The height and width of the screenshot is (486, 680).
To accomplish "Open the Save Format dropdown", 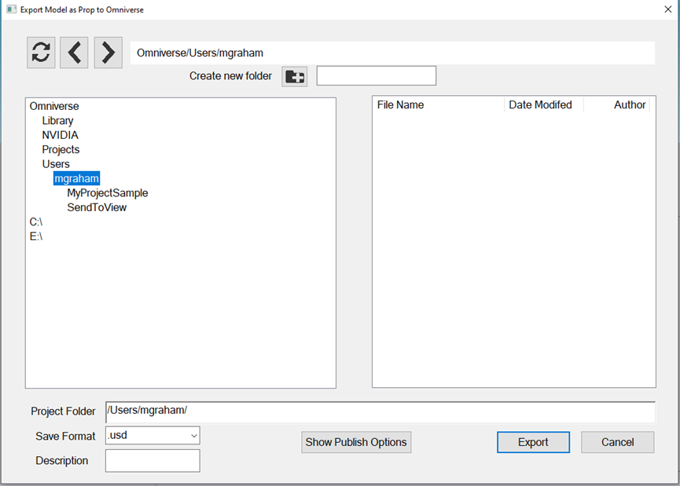I will point(153,435).
